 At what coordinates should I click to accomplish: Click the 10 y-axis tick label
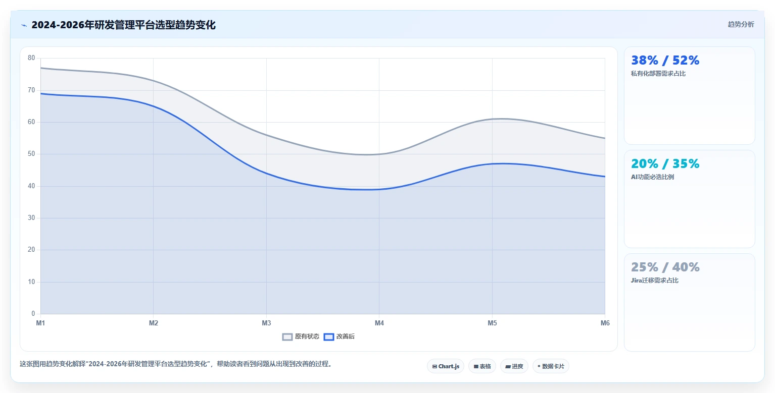[x=31, y=282]
